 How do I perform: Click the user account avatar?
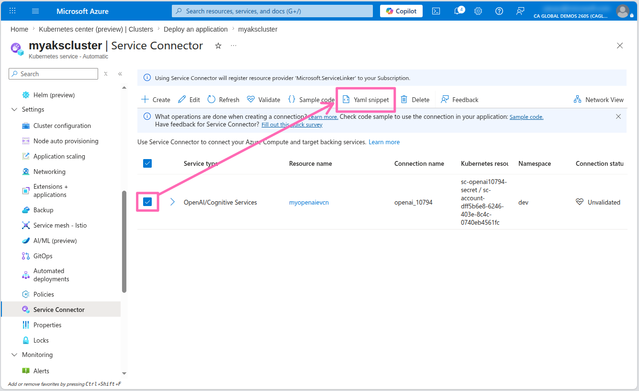[x=623, y=11]
